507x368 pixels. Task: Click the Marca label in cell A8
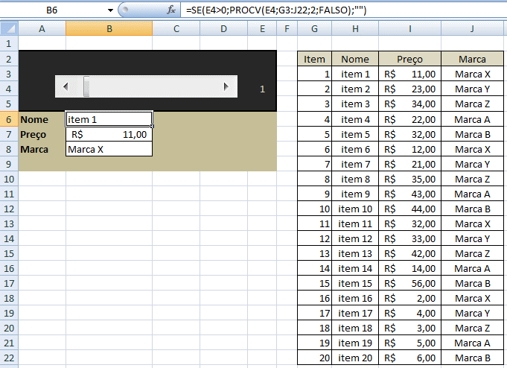tap(34, 150)
